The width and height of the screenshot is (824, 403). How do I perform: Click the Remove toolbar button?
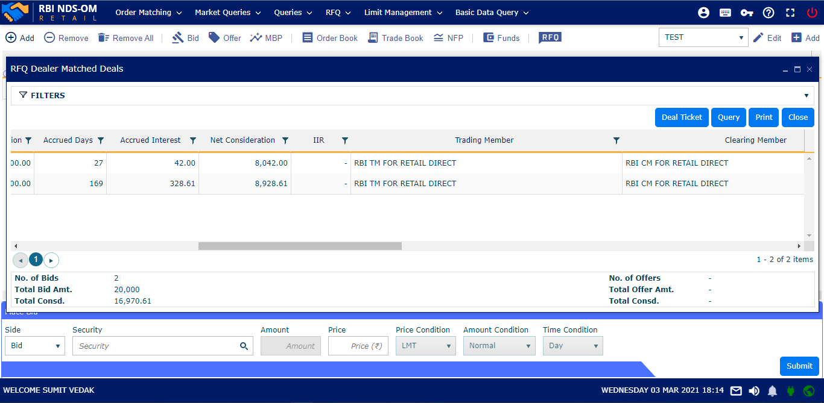[66, 38]
